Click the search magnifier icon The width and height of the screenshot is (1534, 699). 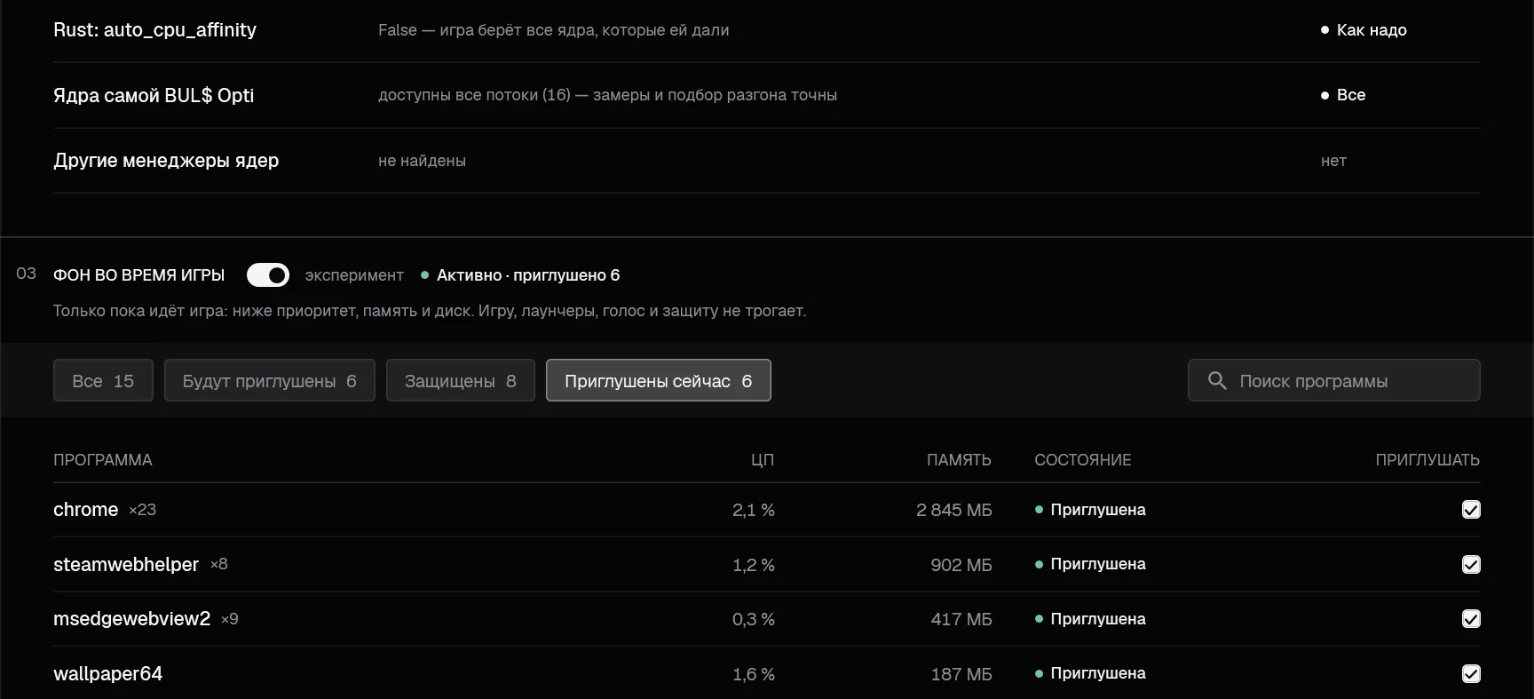tap(1217, 381)
